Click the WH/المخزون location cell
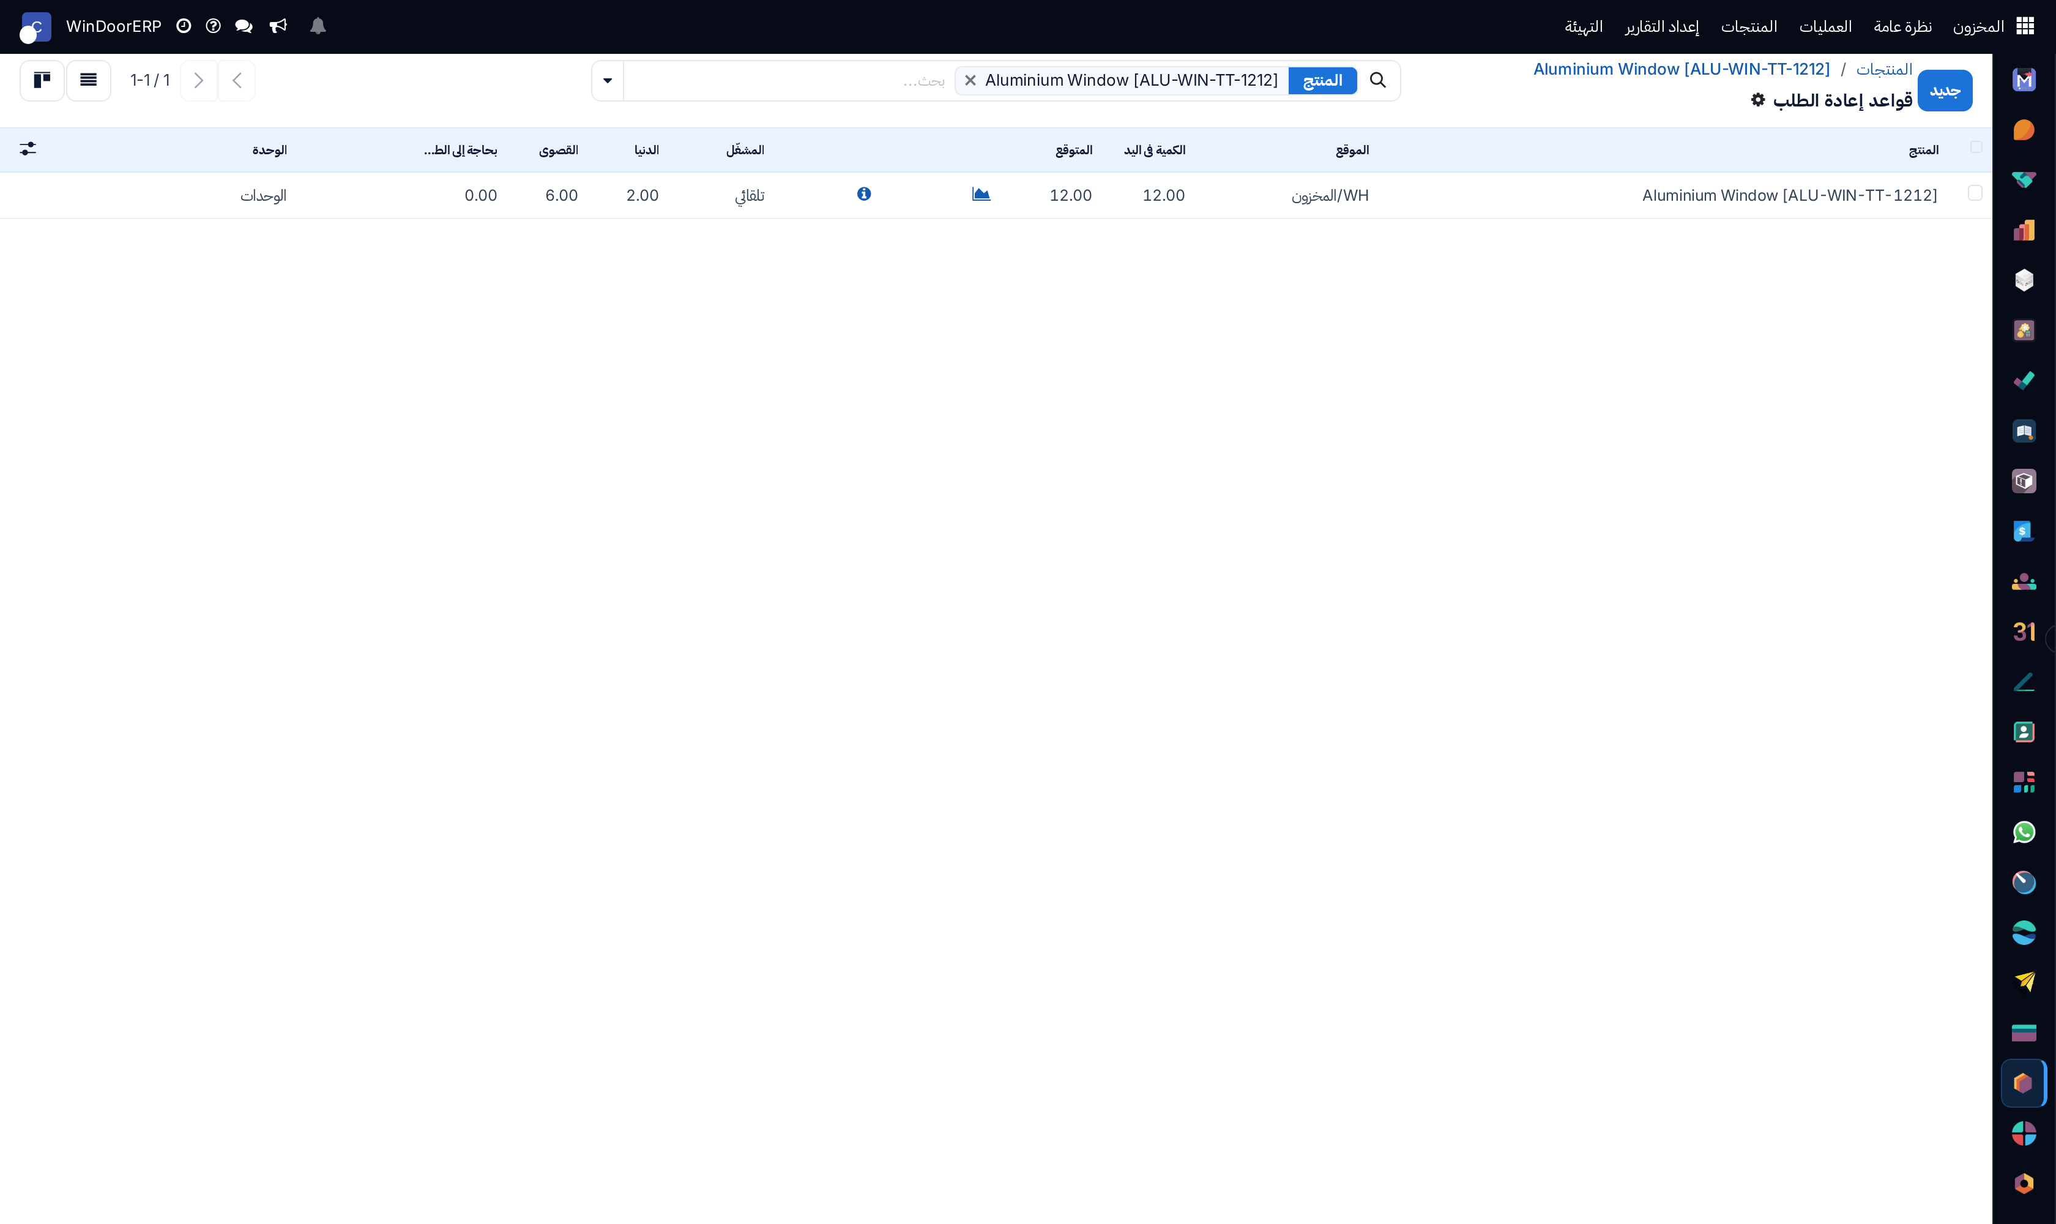This screenshot has height=1224, width=2056. pos(1330,195)
